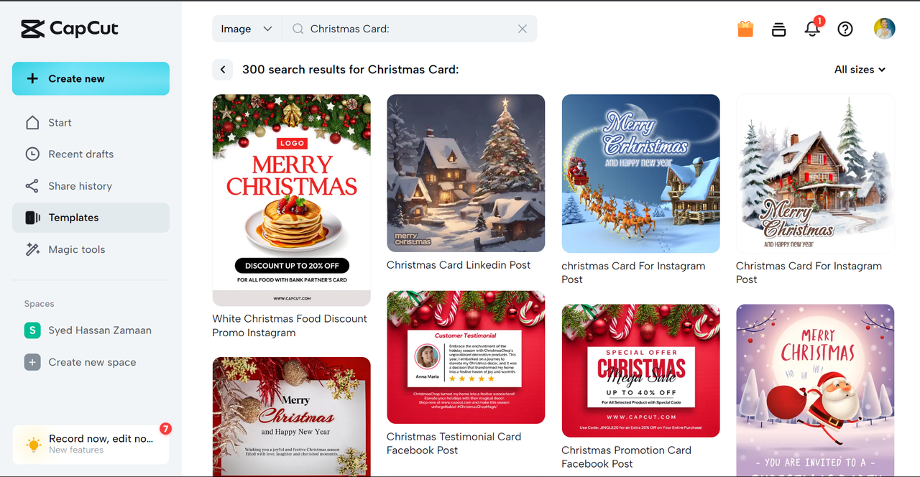
Task: Open the notifications bell
Action: pyautogui.click(x=812, y=28)
